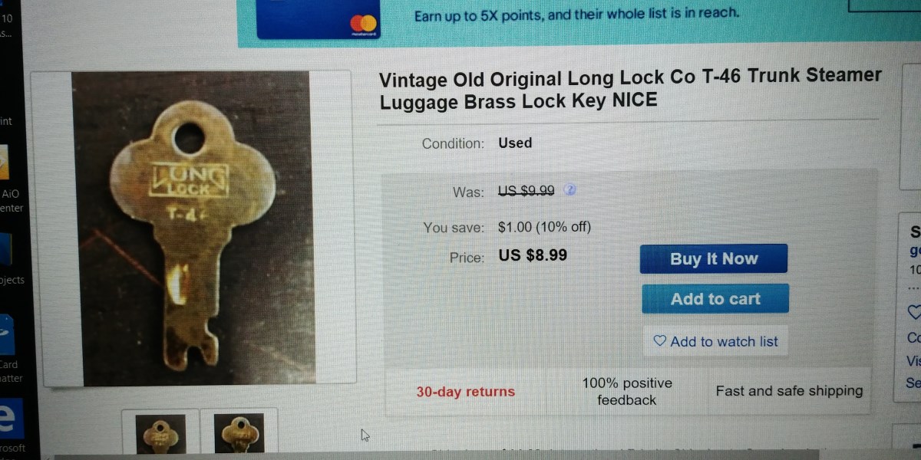Click the heart icon beside watch list text
This screenshot has height=460, width=921.
click(x=659, y=341)
